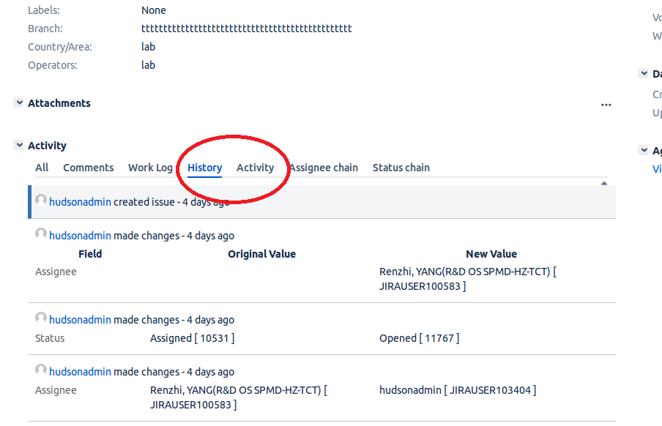
Task: Collapse the Agile section on the right
Action: pyautogui.click(x=644, y=150)
